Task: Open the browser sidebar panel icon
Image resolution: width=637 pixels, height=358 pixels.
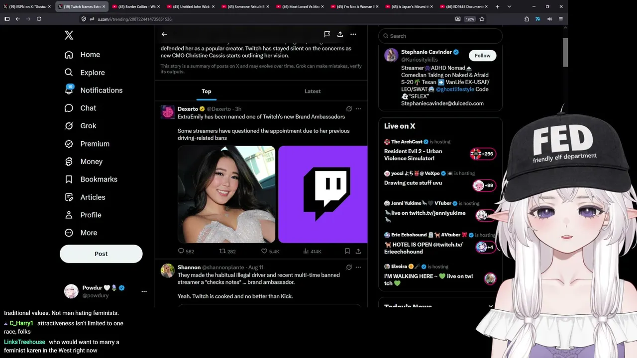Action: pos(7,19)
